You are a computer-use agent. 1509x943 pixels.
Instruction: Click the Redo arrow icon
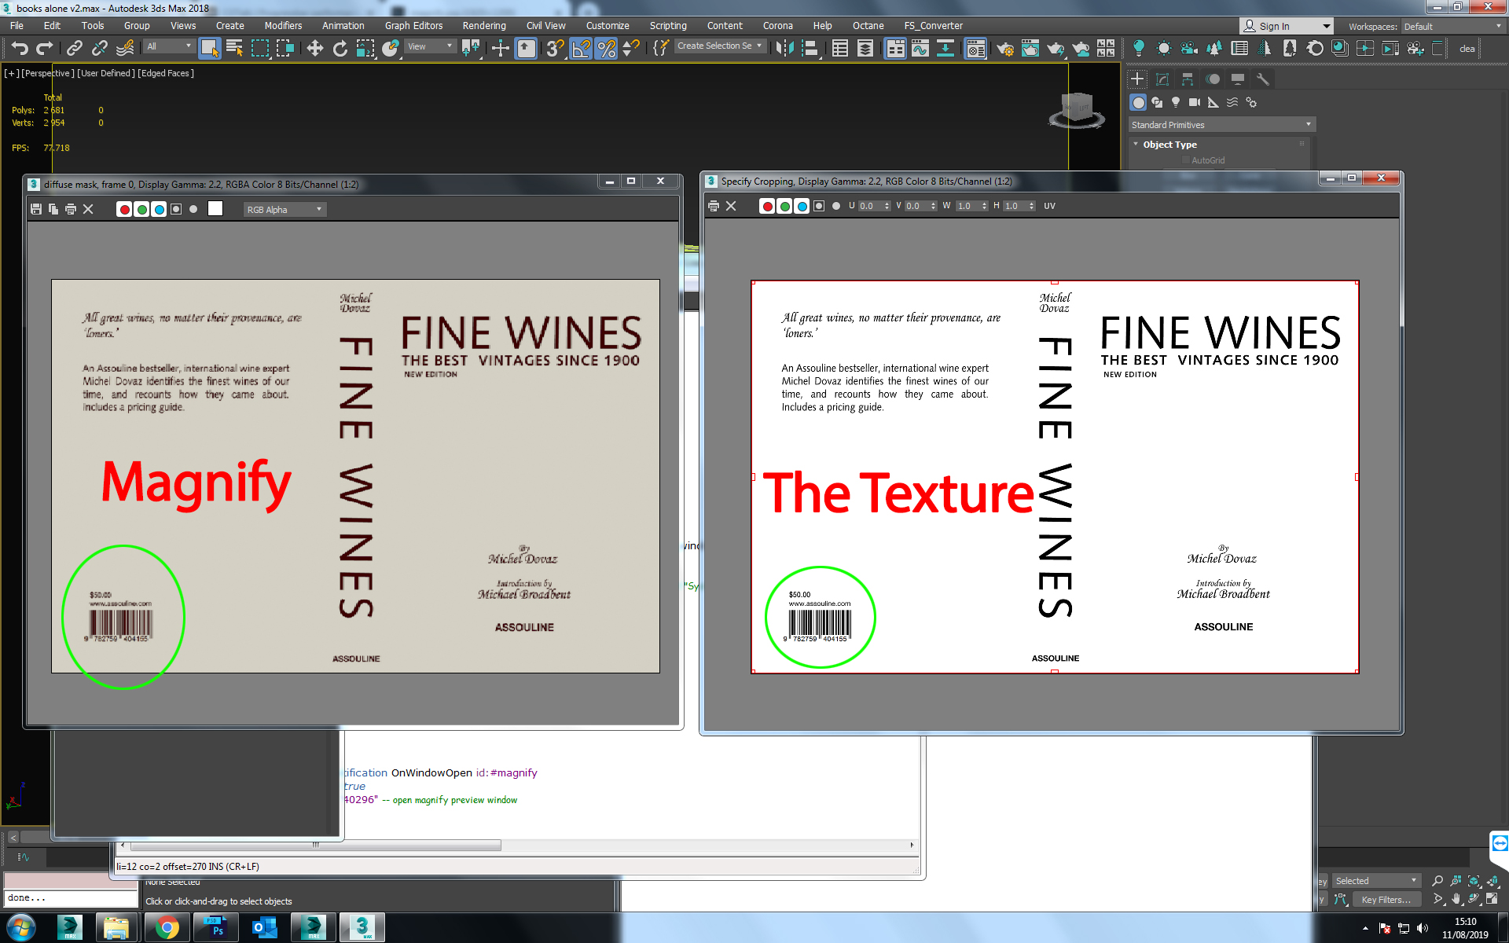[x=45, y=49]
